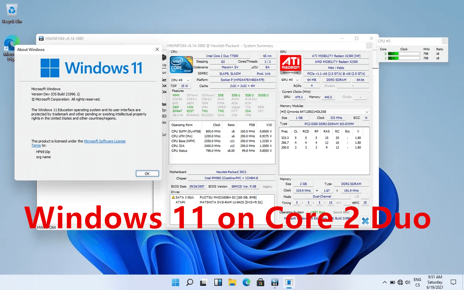Open taskbar Search magnifier icon
This screenshot has height=290, width=464.
pos(190,282)
